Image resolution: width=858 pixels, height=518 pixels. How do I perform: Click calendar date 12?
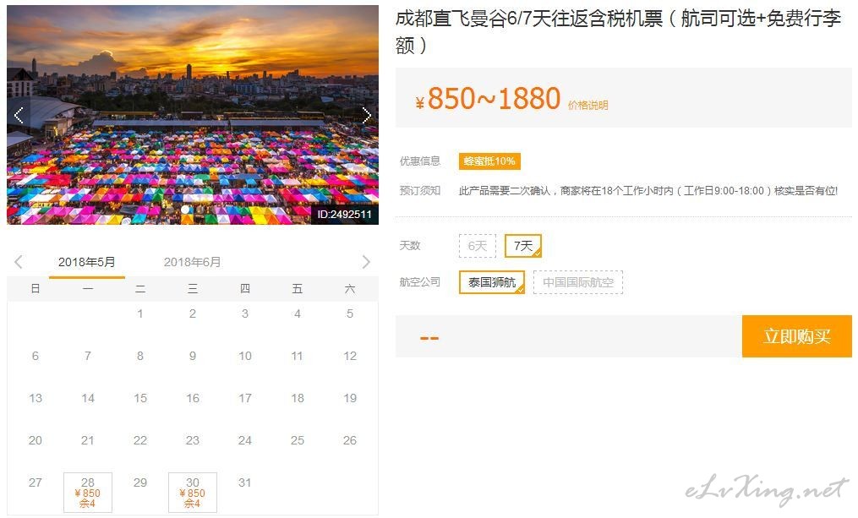[x=350, y=356]
